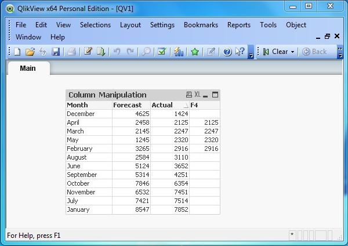This screenshot has height=246, width=348.
Task: Click the Month column header
Action: coord(89,105)
